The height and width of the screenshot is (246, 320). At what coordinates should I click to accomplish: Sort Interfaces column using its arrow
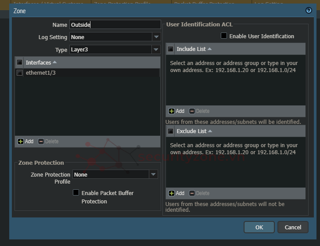[55, 62]
